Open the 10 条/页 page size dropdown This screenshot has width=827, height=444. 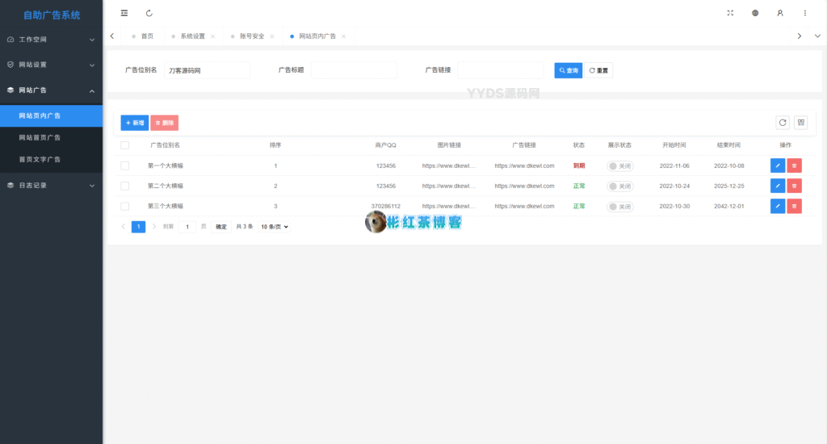(x=274, y=227)
